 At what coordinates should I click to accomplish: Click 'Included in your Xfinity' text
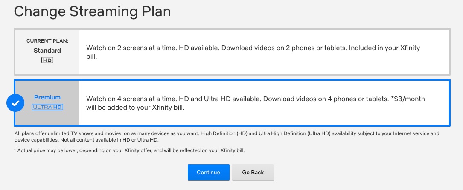[x=384, y=48]
